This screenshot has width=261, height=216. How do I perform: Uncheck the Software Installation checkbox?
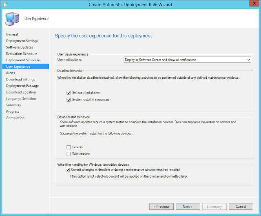[x=69, y=93]
